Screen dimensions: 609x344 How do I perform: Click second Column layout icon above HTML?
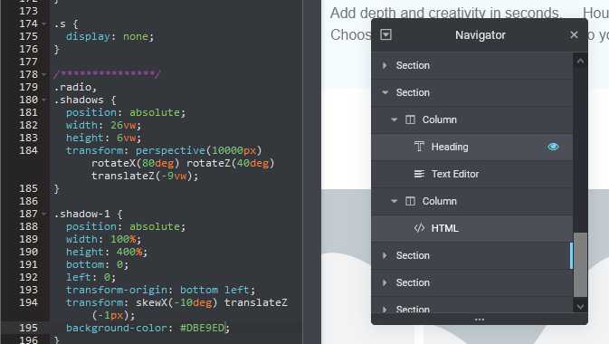click(410, 201)
